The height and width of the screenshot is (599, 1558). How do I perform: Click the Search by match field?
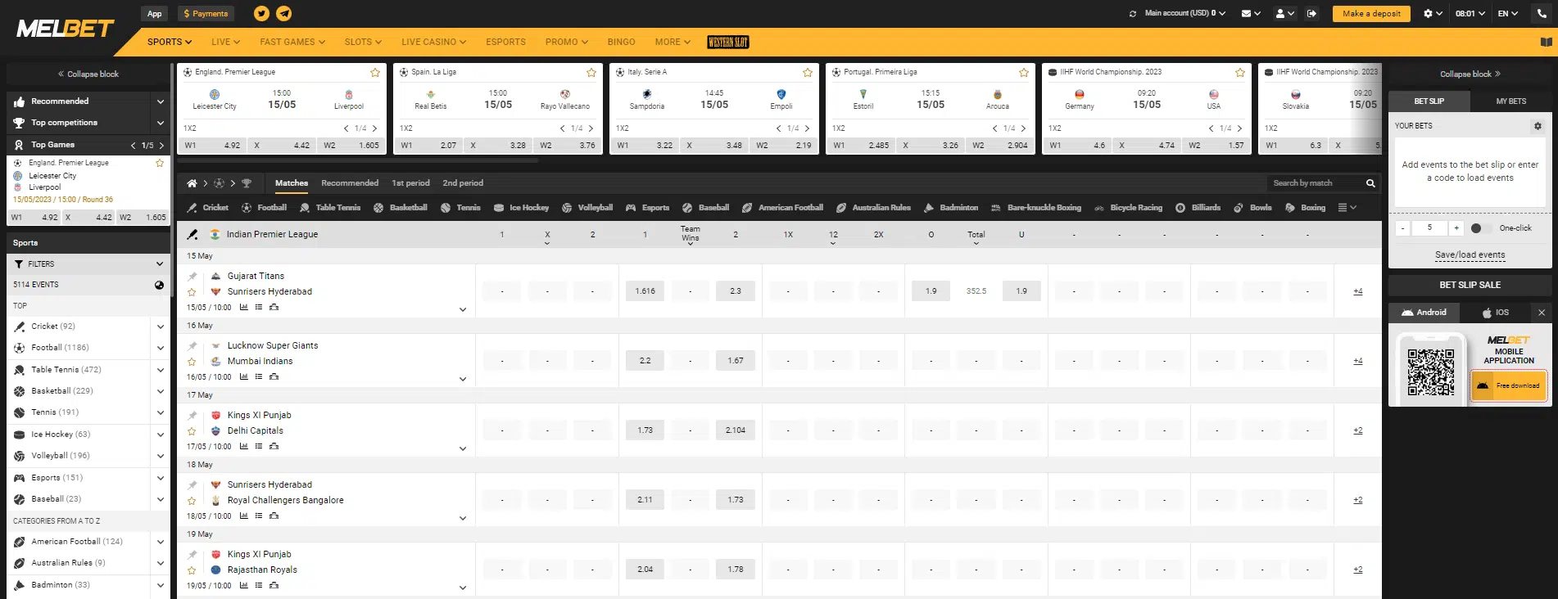click(1313, 183)
